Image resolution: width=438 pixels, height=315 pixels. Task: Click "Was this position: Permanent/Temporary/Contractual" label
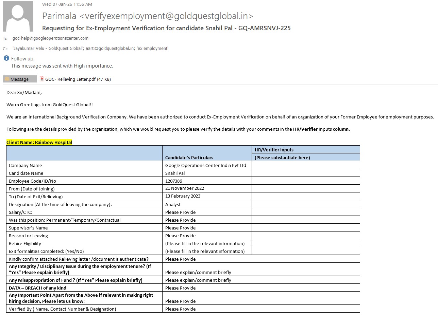[x=65, y=220]
